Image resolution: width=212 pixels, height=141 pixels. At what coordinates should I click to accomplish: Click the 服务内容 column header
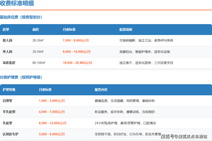pos(101,90)
